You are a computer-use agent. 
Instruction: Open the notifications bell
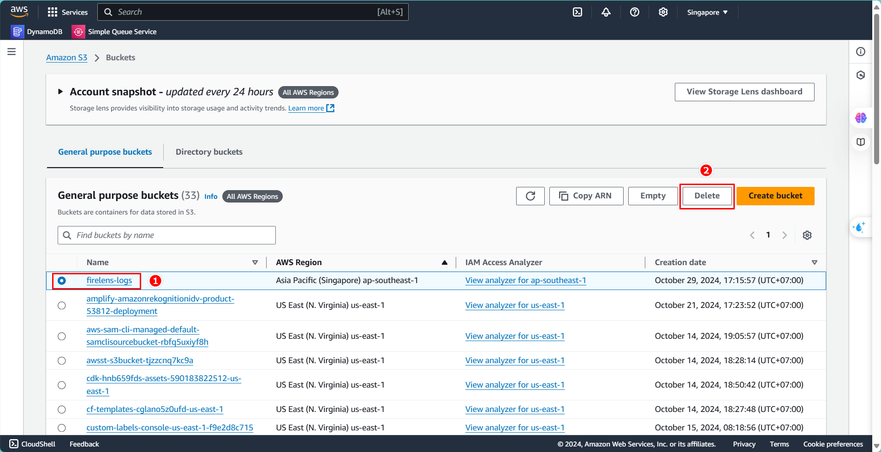point(606,12)
